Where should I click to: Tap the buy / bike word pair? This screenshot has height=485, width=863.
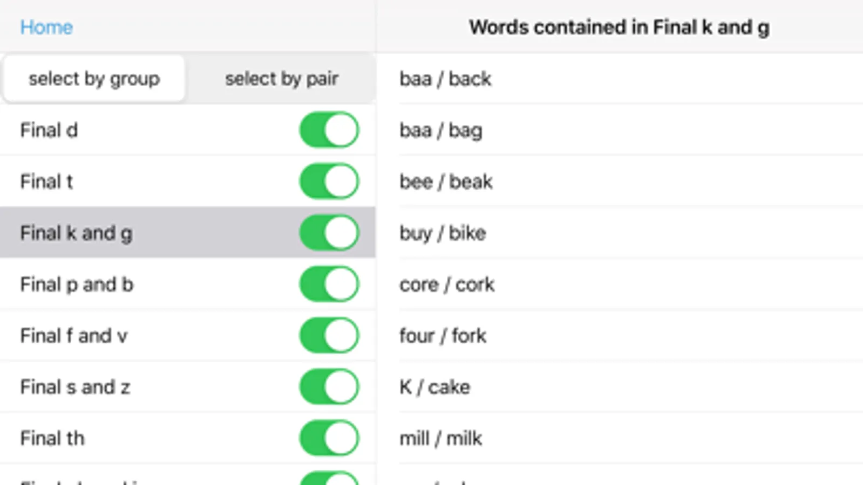click(x=443, y=233)
